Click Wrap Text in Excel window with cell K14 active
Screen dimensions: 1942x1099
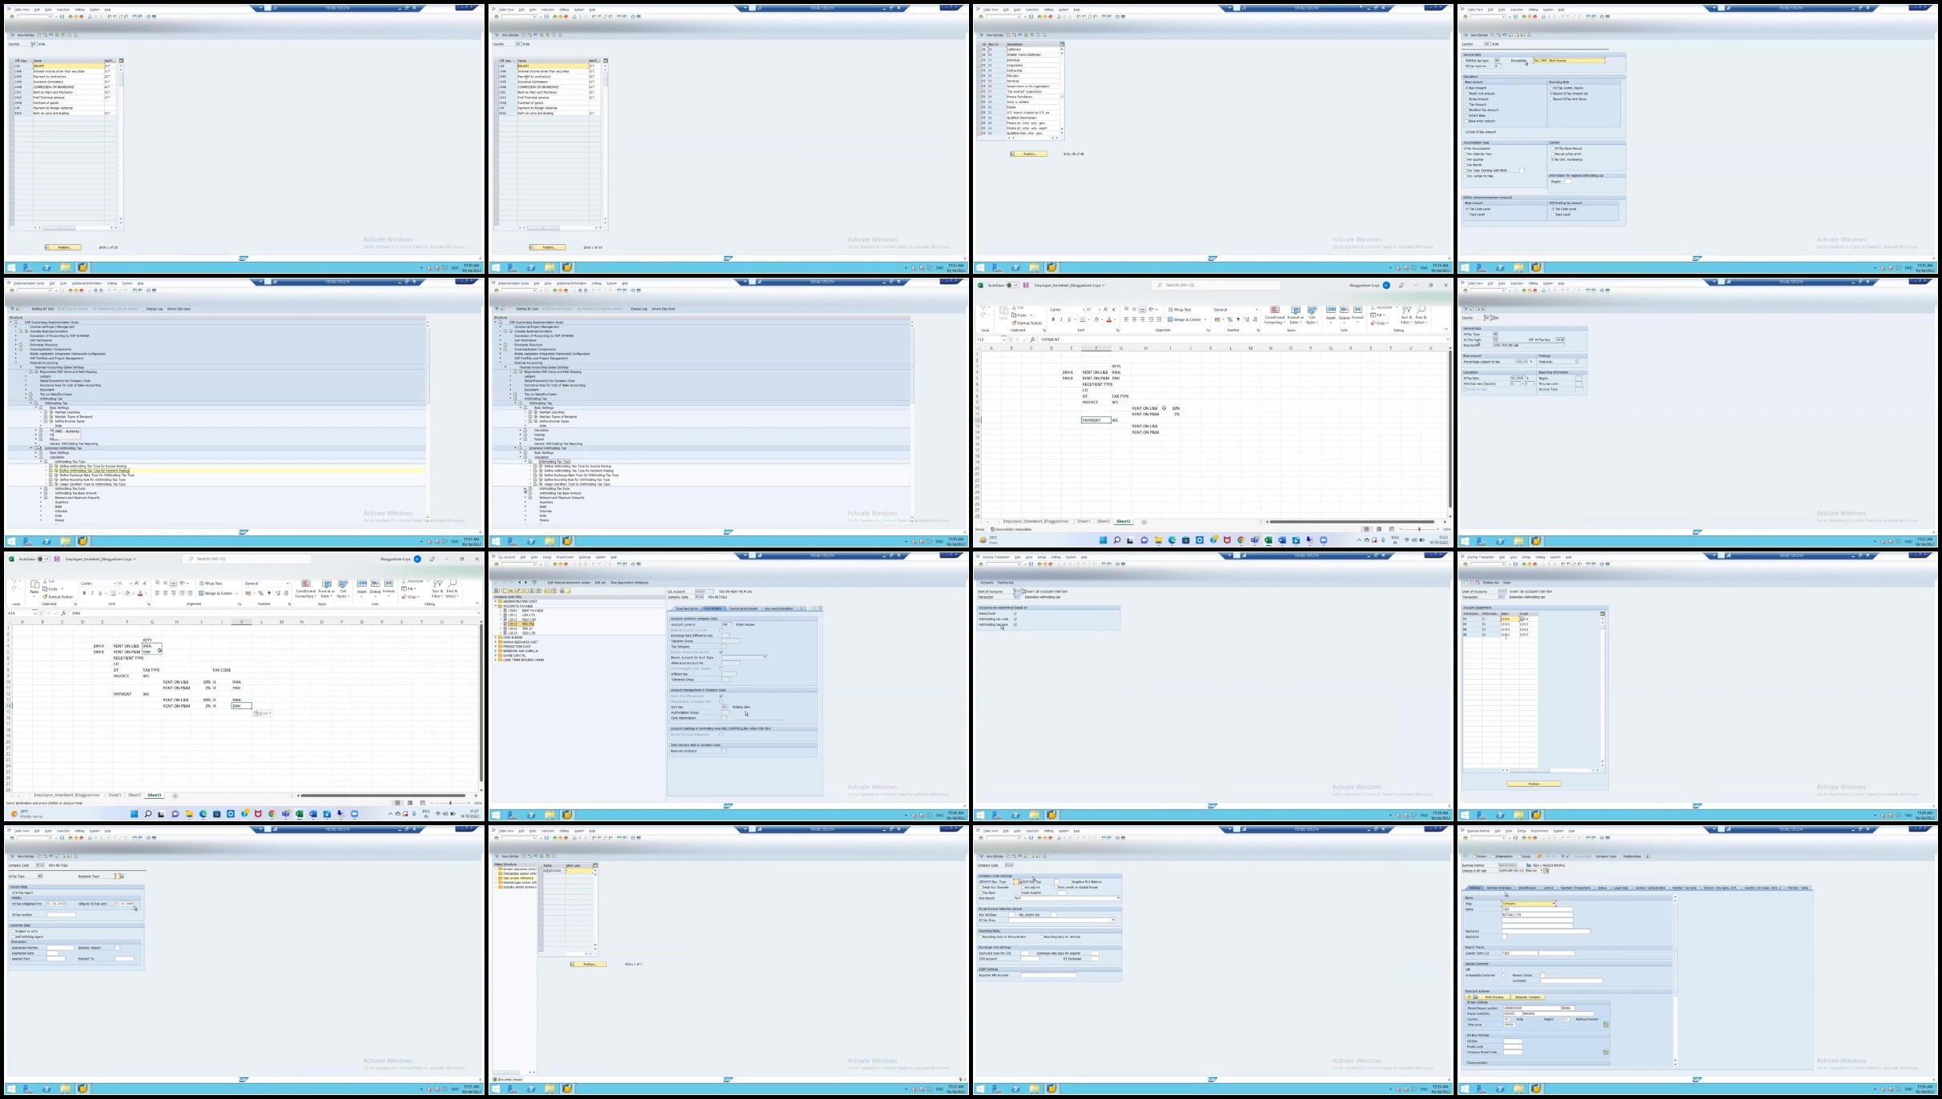coord(212,584)
